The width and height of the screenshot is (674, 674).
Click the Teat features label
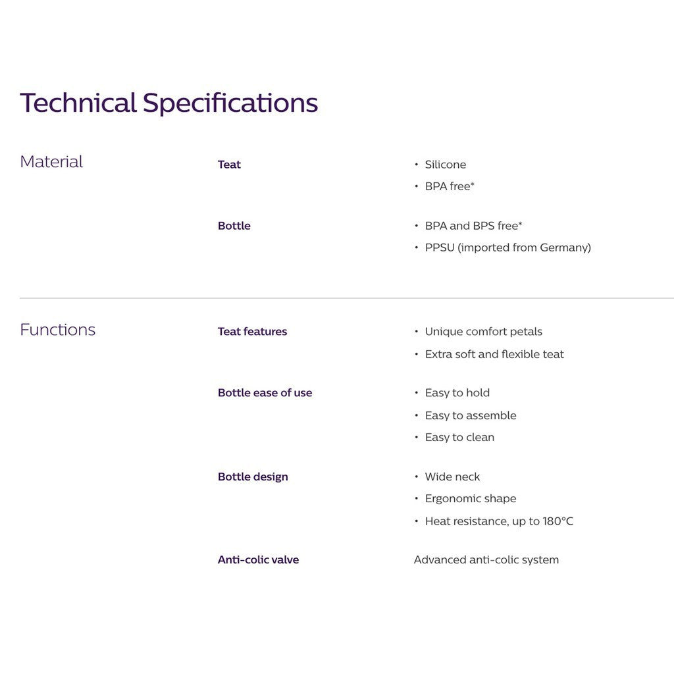252,332
